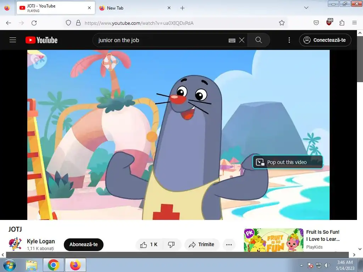363x272 pixels.
Task: Click the YouTube search input field
Action: [162, 40]
